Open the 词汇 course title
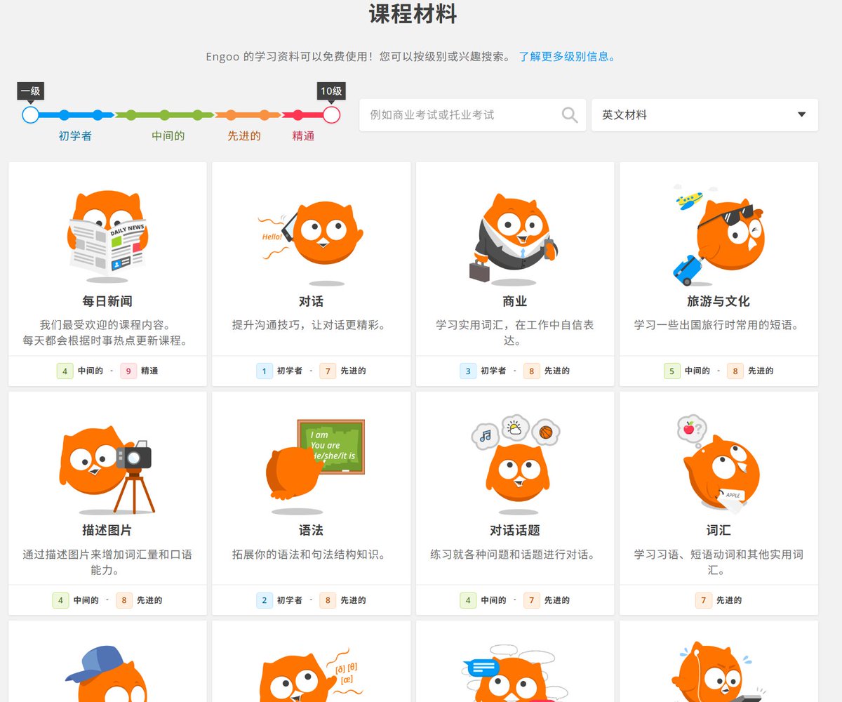 [x=719, y=530]
